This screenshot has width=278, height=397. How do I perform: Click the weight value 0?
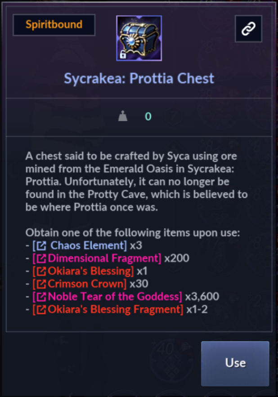coord(148,116)
